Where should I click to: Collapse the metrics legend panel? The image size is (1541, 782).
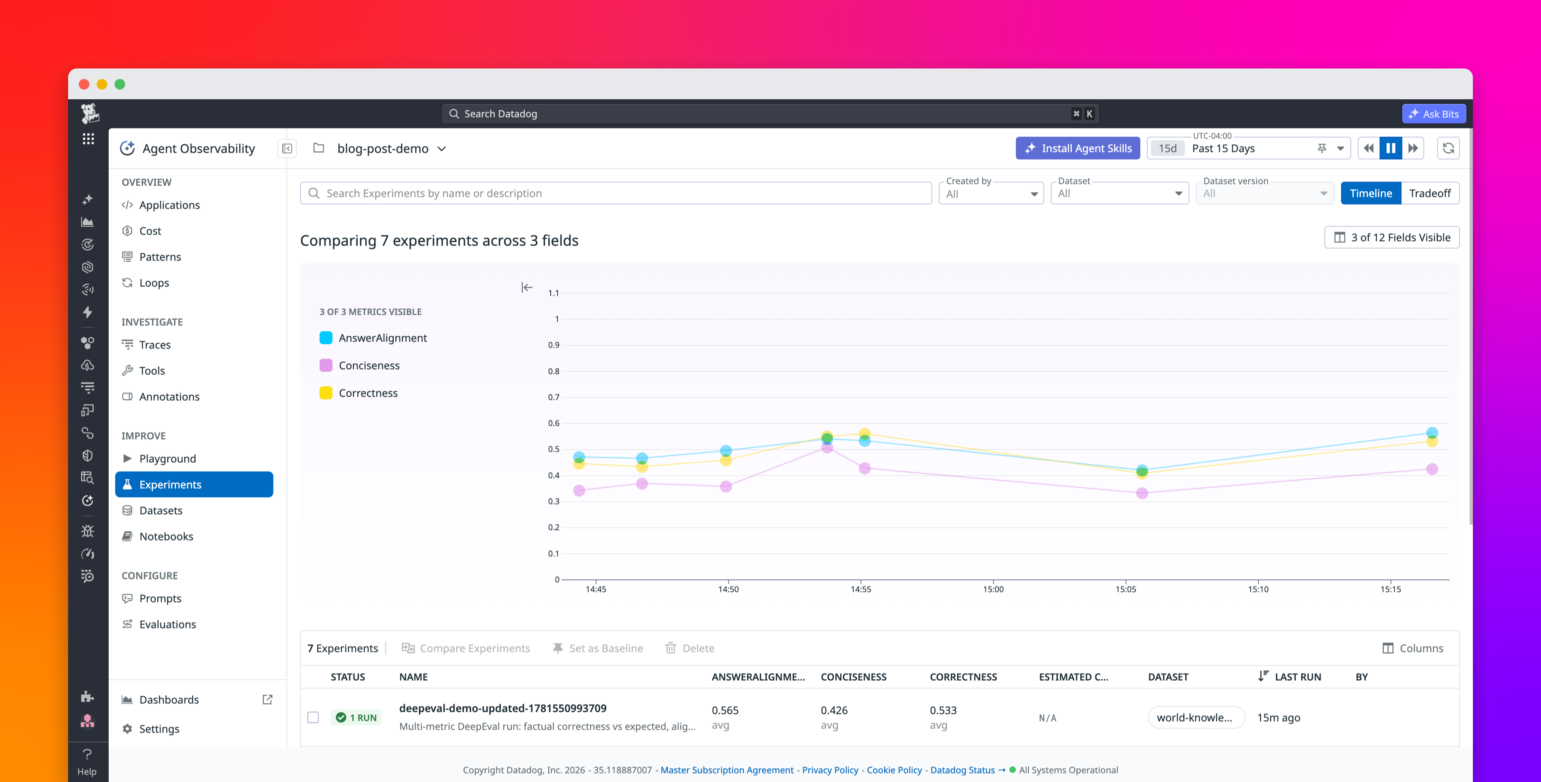point(526,288)
